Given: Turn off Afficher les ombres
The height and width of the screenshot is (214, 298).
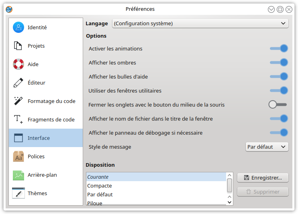Looking at the screenshot, I should pyautogui.click(x=279, y=63).
